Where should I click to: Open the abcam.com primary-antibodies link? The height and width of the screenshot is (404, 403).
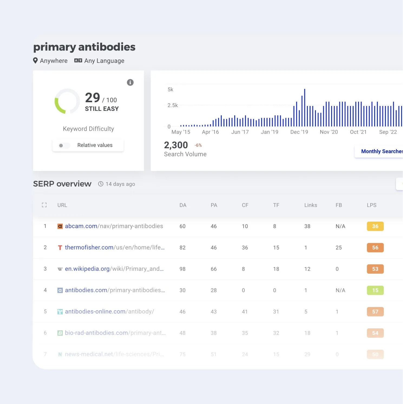pyautogui.click(x=114, y=226)
